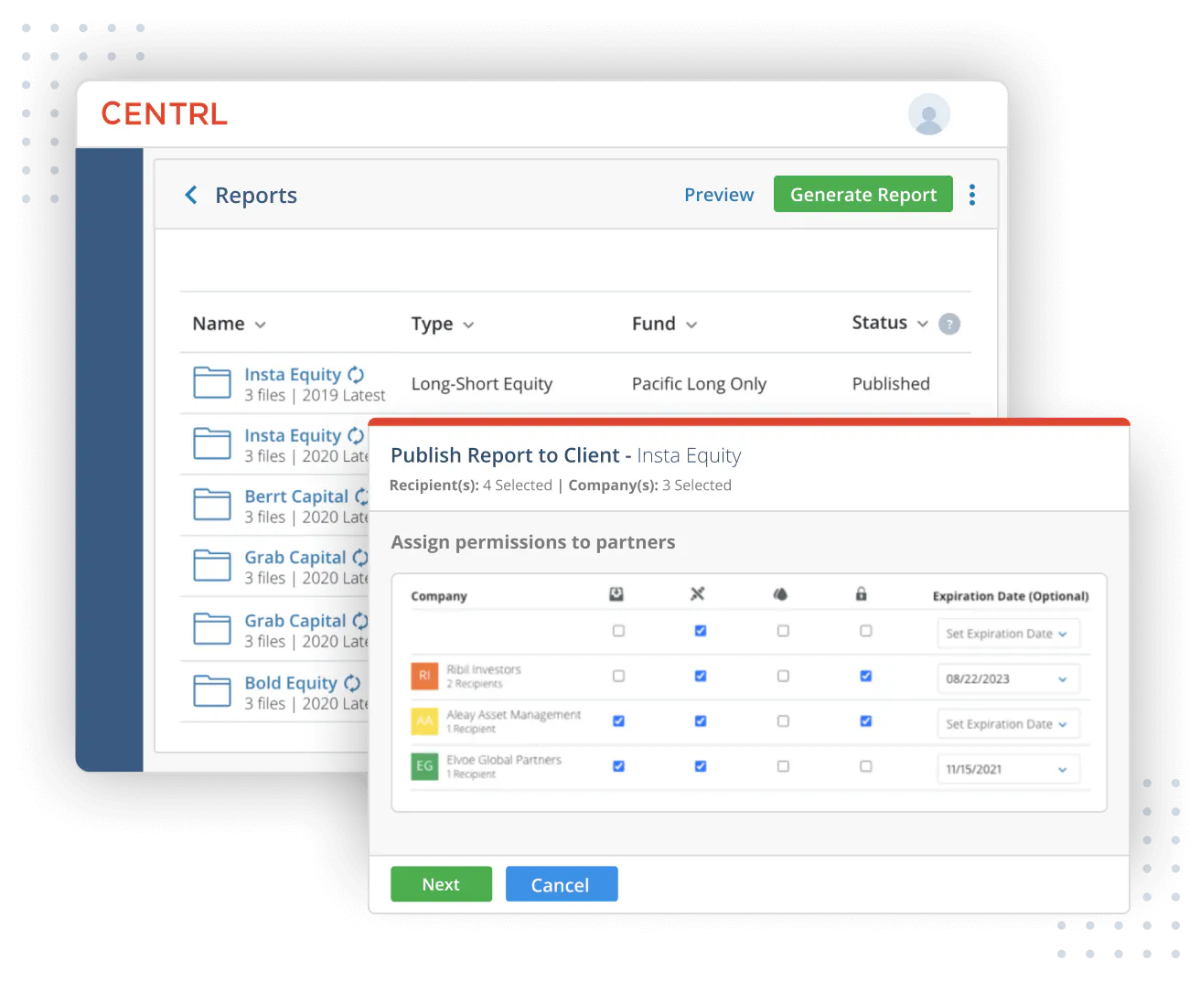Screen dimensions: 1200x982
Task: Open the Type column sort dropdown
Action: (x=468, y=325)
